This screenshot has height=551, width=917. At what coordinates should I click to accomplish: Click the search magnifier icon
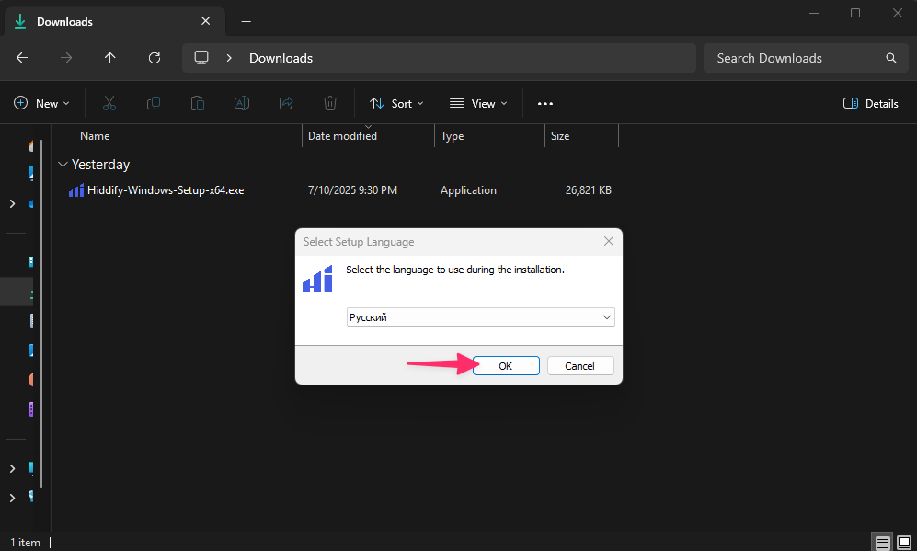coord(890,58)
